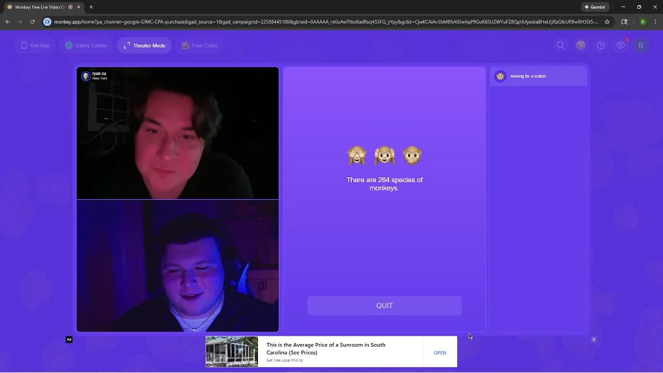Screen dimensions: 663x373
Task: Click the recording indicator on the tab
Action: point(70,7)
